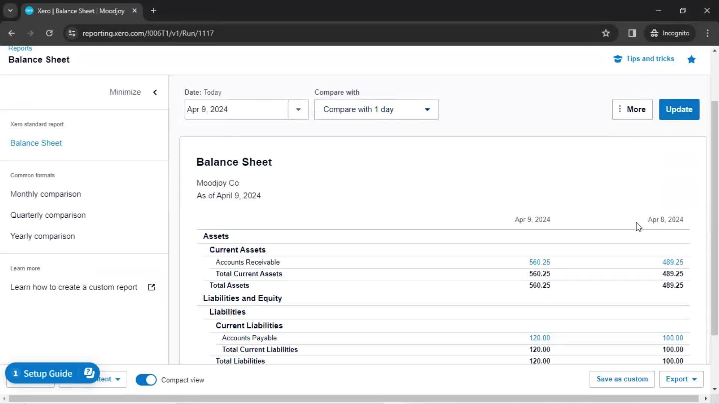The height and width of the screenshot is (404, 719).
Task: Click the Total Current Liabilities label
Action: pos(260,349)
